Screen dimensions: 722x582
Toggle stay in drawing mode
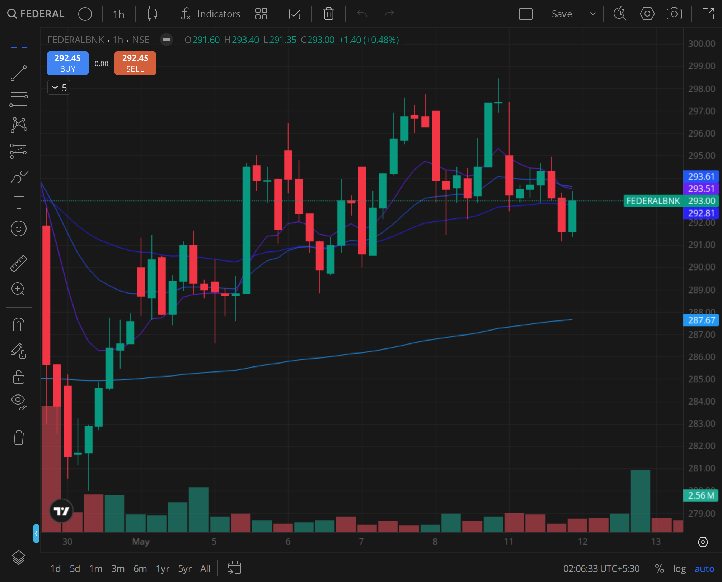(19, 351)
